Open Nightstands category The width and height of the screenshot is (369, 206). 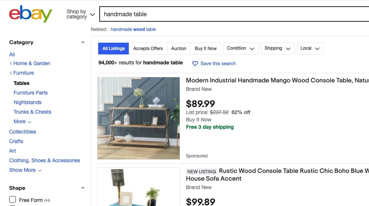(x=28, y=103)
